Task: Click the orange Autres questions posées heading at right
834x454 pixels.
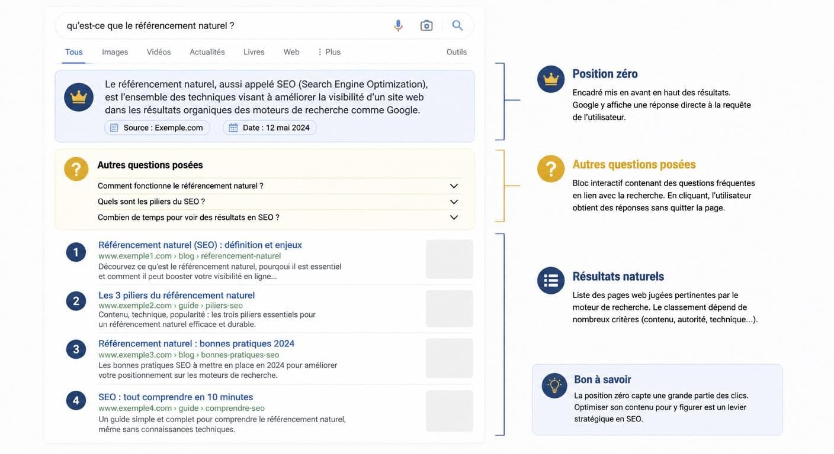Action: [x=634, y=164]
